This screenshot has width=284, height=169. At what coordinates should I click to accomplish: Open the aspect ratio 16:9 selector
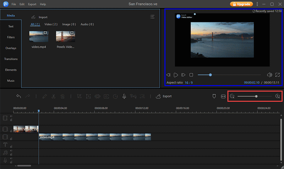[189, 83]
